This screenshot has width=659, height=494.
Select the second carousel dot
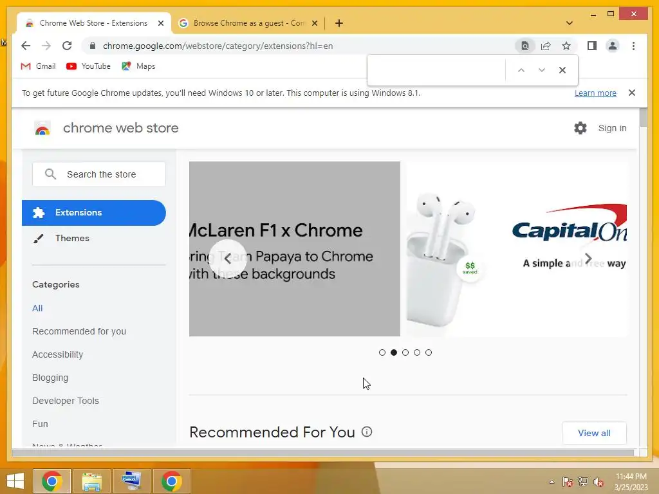[394, 352]
